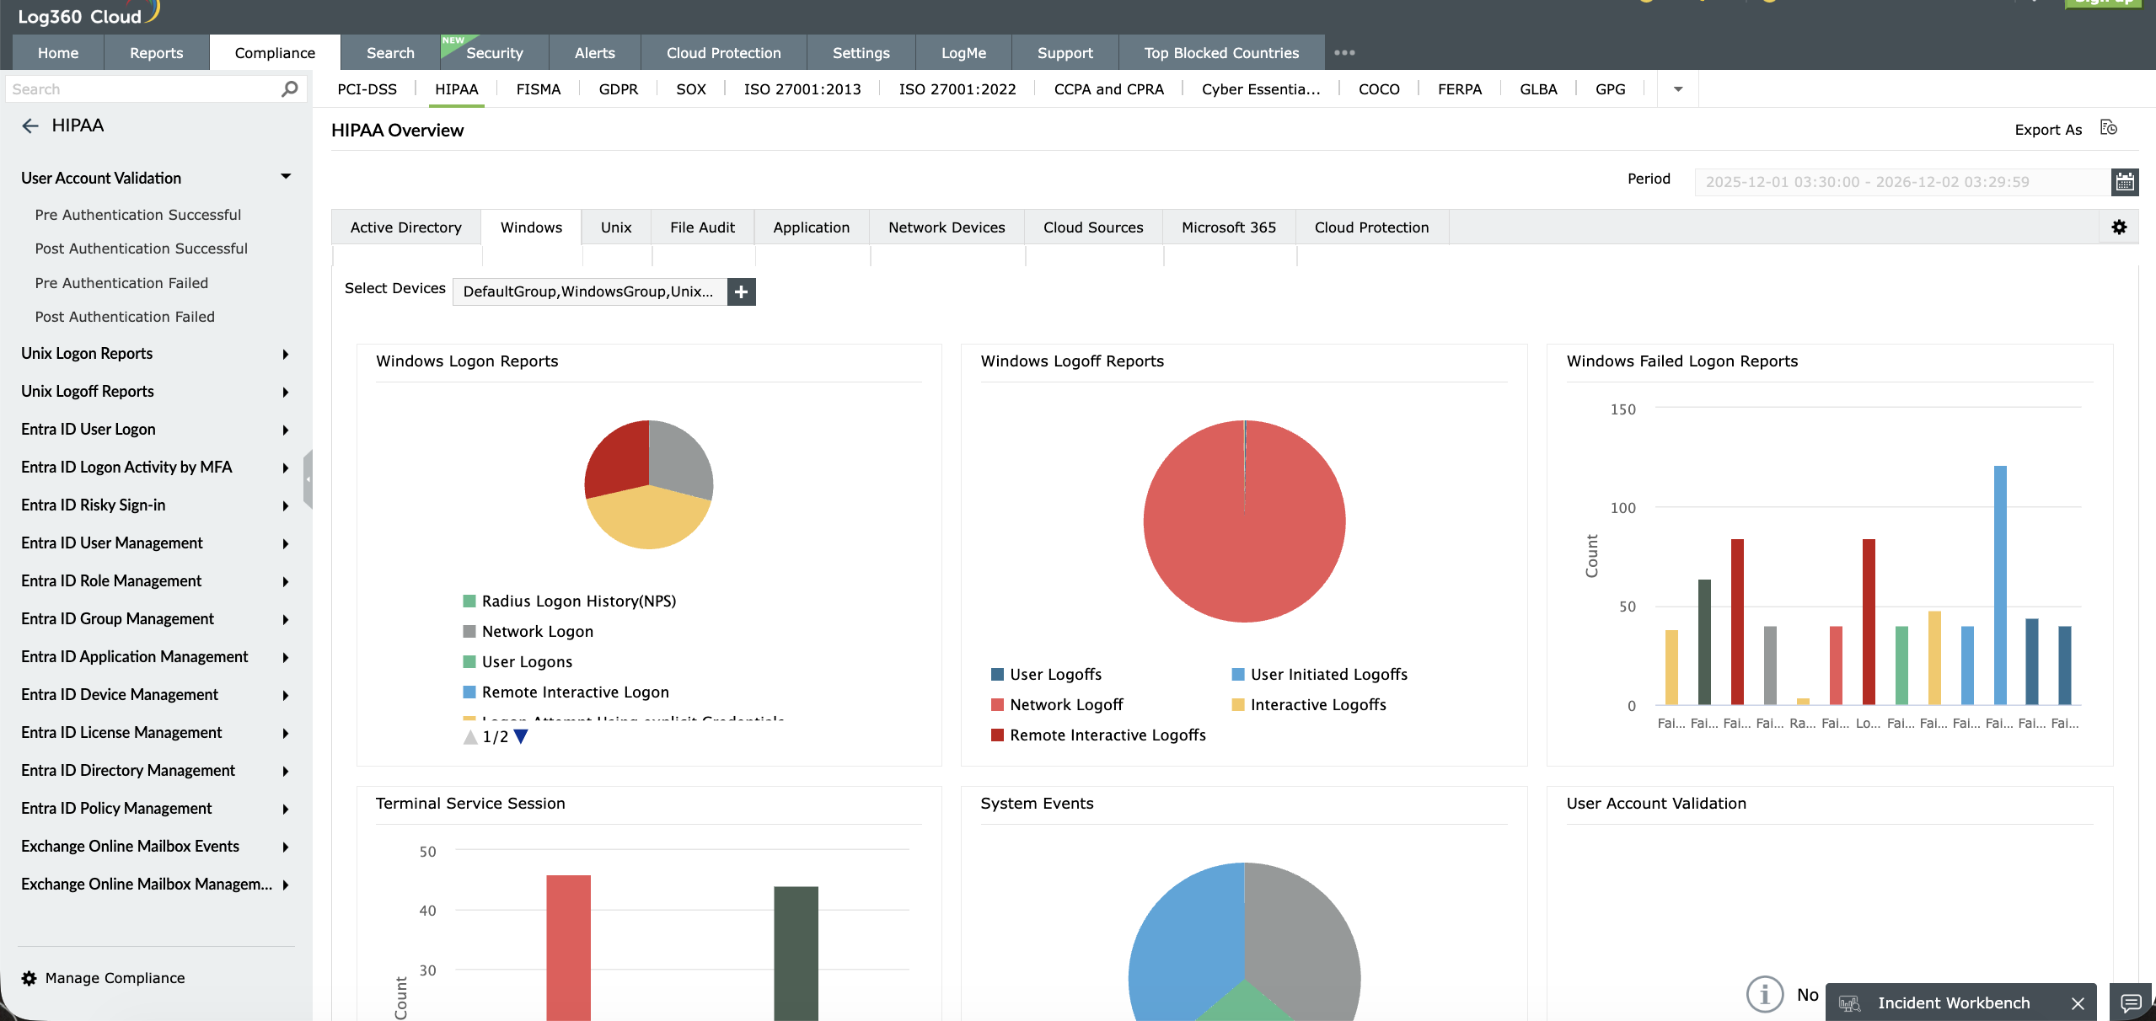Click the info icon in User Account Validation panel

click(1766, 994)
